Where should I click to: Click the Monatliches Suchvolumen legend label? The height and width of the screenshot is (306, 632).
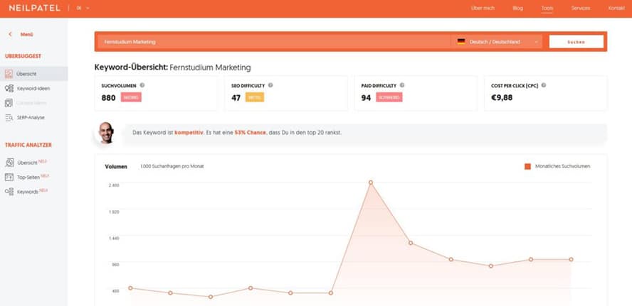(562, 166)
